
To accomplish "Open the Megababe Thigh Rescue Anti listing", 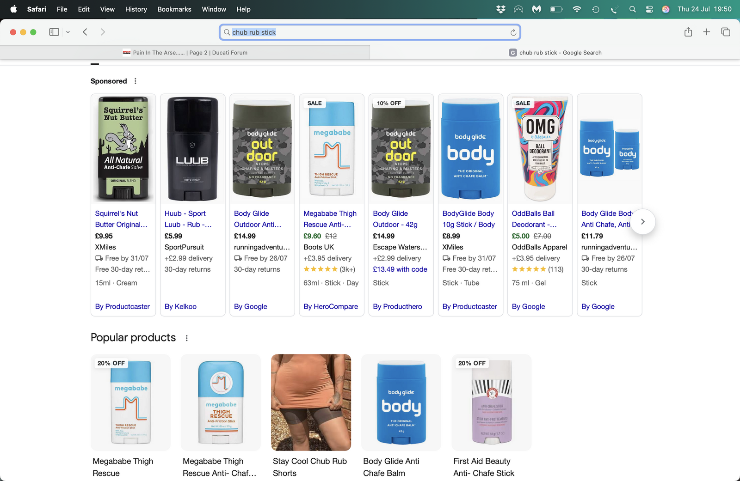I will click(330, 219).
